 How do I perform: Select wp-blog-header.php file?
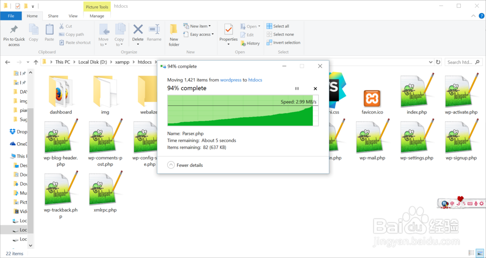[x=61, y=144]
